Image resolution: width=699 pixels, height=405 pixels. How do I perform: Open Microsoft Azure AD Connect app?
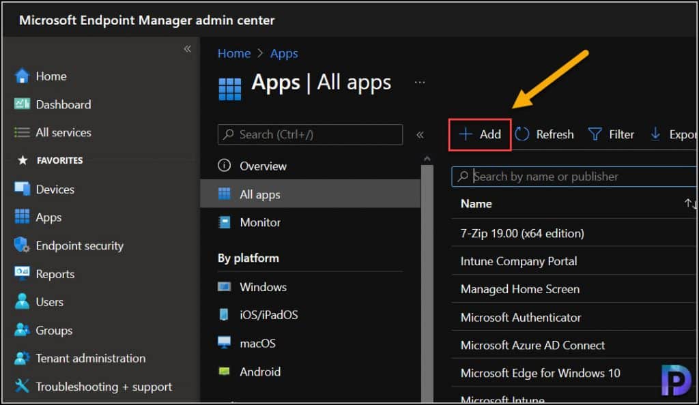pyautogui.click(x=532, y=345)
